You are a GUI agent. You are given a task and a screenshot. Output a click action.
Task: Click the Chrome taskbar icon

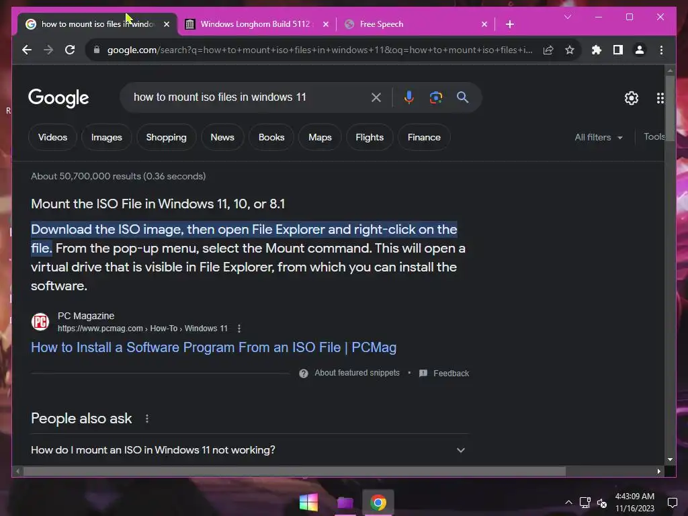(378, 503)
